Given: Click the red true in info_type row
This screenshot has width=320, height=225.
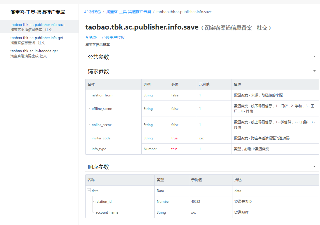Looking at the screenshot, I should tap(174, 149).
